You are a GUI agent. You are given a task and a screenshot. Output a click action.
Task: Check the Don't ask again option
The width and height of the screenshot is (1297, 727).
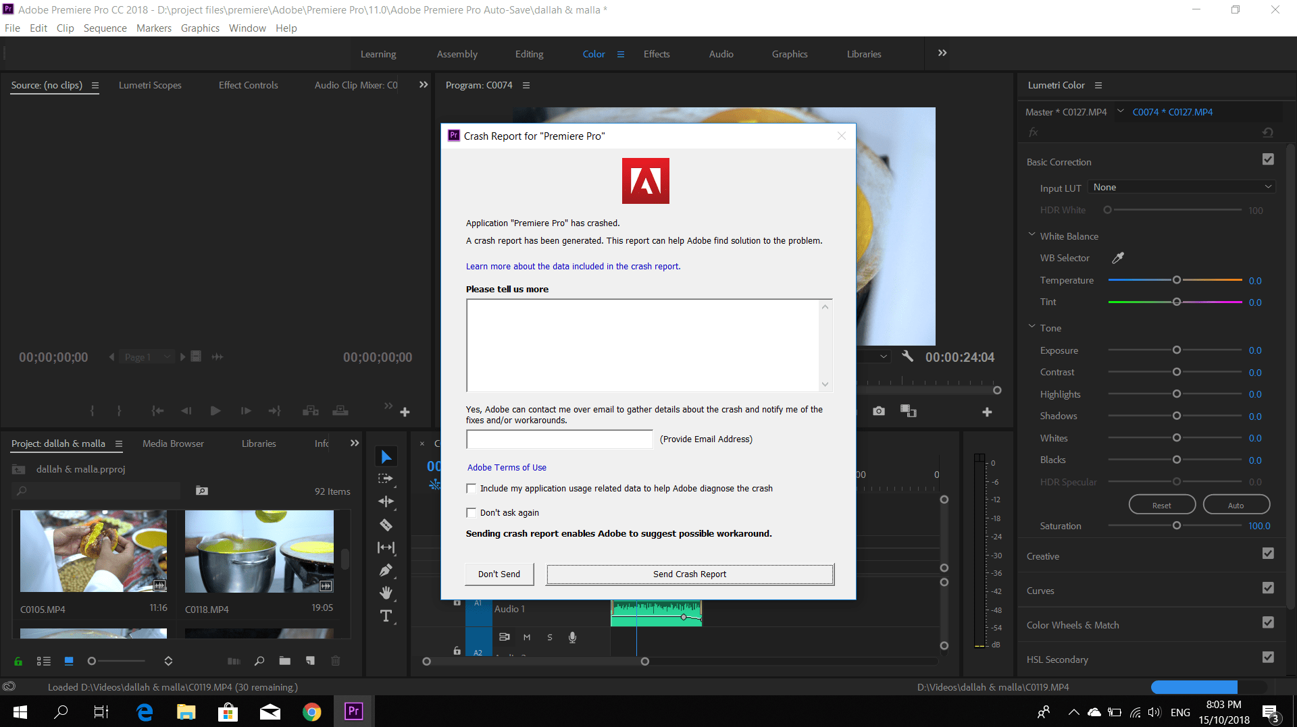(471, 512)
